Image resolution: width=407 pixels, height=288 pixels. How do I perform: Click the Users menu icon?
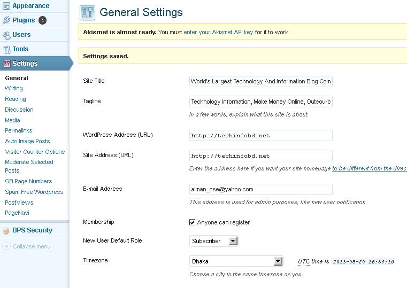point(6,35)
